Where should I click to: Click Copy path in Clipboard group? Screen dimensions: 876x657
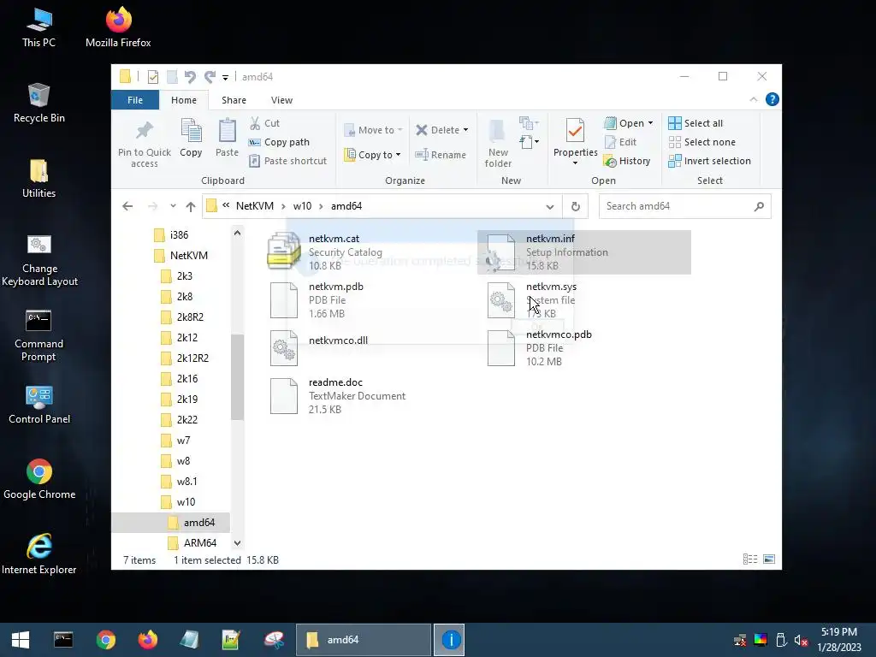[279, 142]
